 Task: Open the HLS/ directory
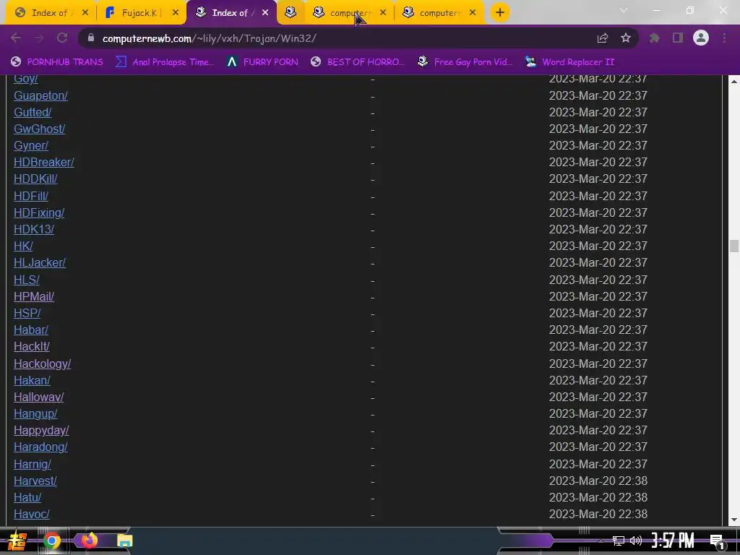coord(27,280)
